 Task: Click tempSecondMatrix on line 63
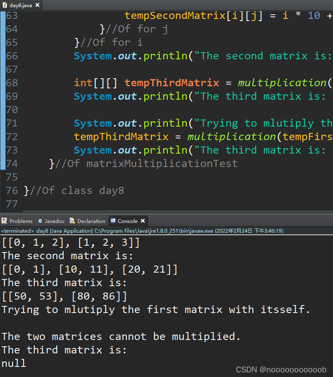click(x=175, y=16)
